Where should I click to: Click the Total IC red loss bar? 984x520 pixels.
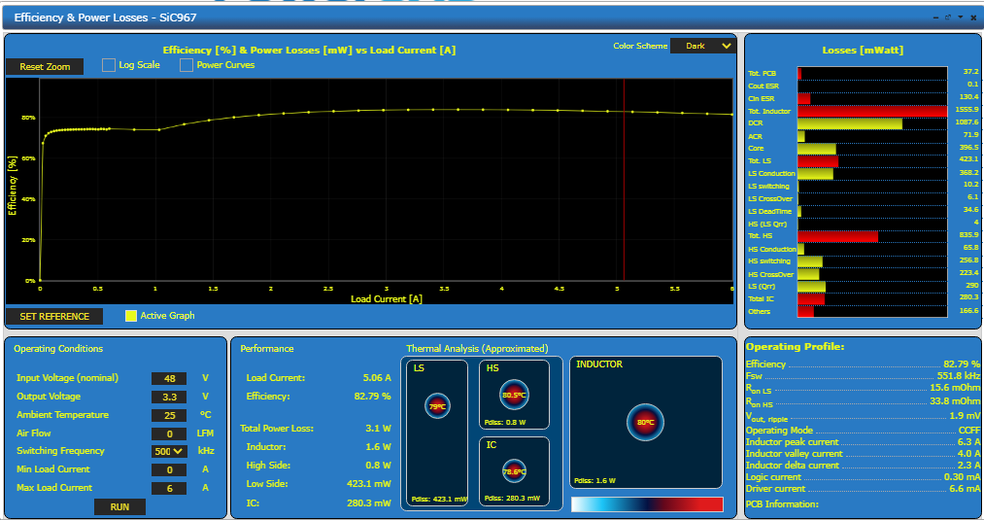pos(811,299)
